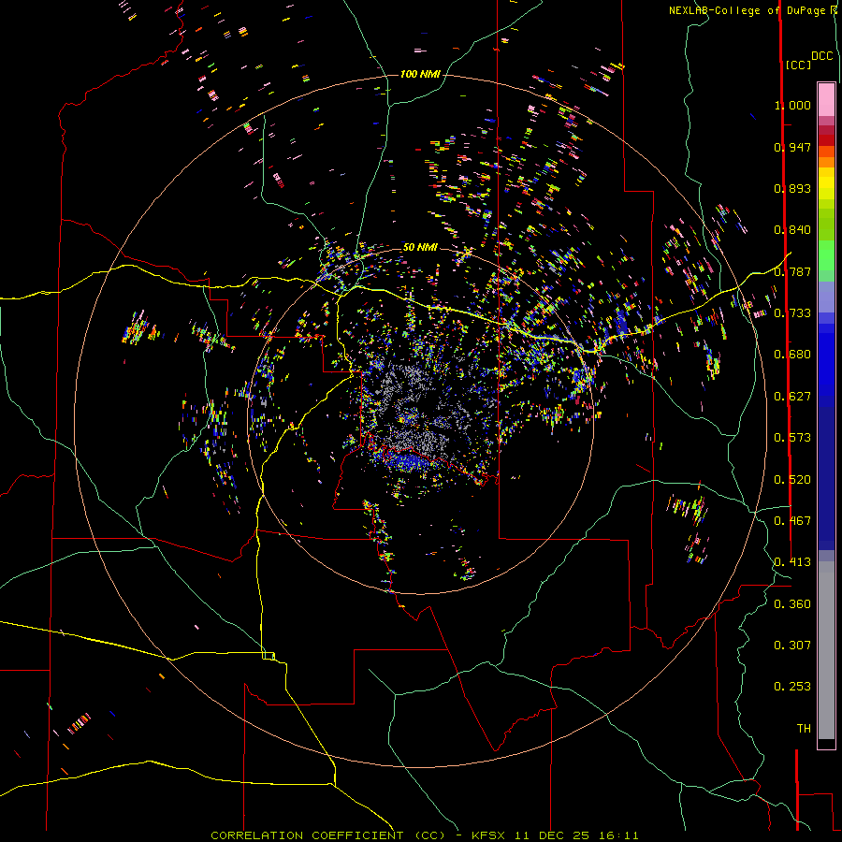Click the 0.360 legend value
Viewport: 842px width, 842px height.
[792, 604]
